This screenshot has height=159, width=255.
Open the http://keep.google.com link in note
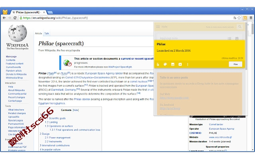(174, 98)
